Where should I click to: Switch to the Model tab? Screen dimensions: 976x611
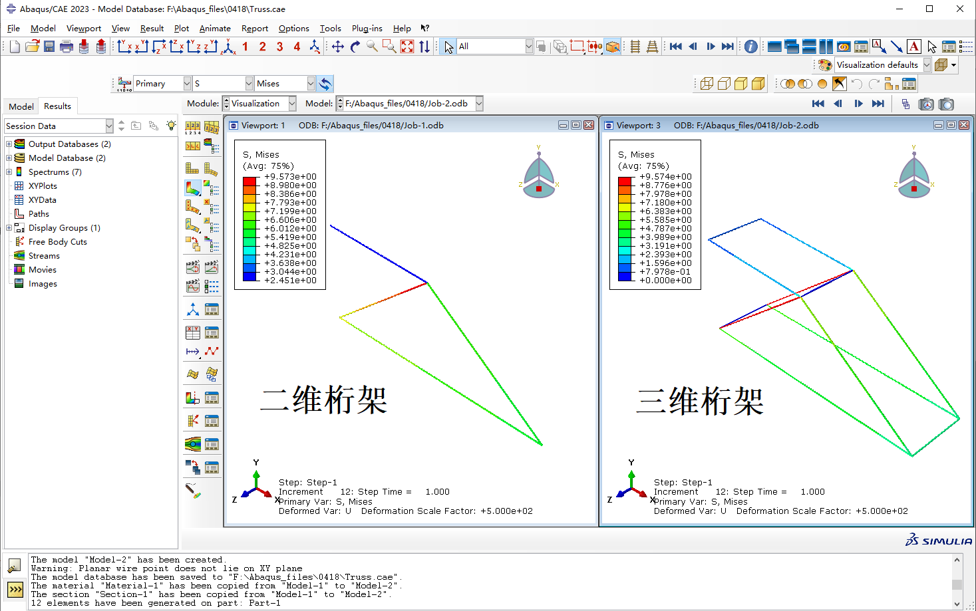(21, 106)
